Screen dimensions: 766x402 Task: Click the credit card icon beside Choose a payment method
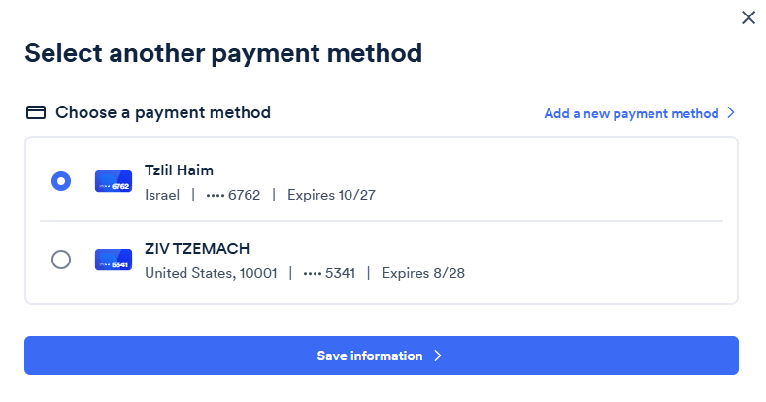point(35,112)
